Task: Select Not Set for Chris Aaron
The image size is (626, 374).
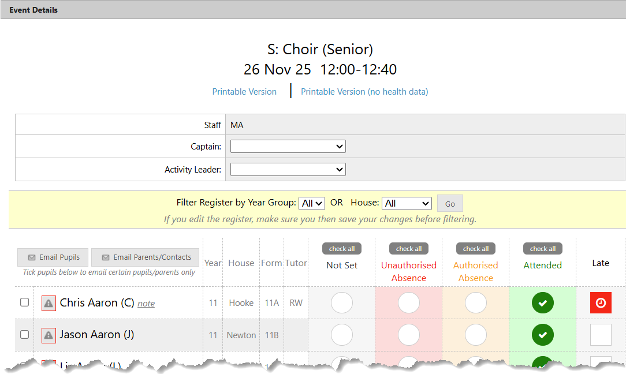Action: [x=341, y=303]
